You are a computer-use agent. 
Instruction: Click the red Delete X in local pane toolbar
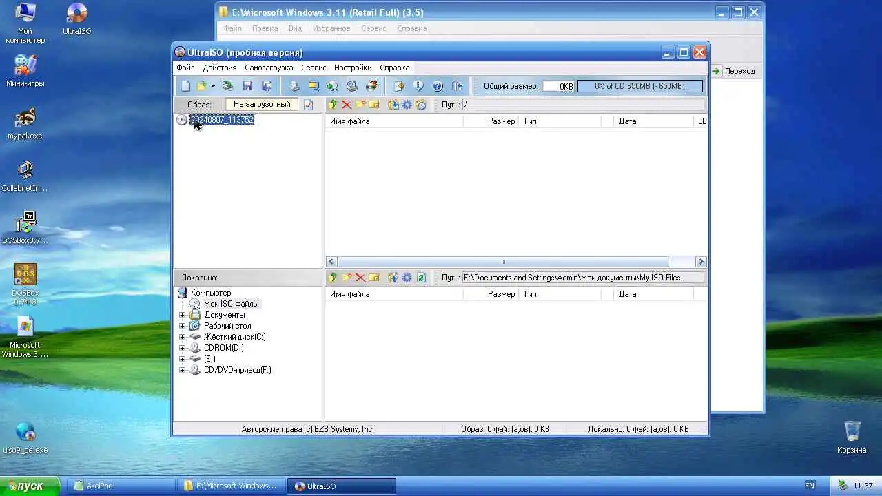(x=360, y=278)
